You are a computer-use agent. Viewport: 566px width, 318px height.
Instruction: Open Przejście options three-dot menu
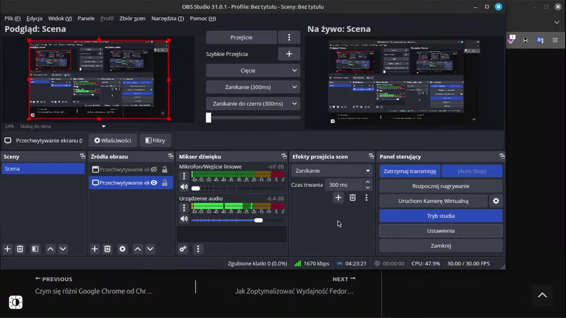coord(289,38)
